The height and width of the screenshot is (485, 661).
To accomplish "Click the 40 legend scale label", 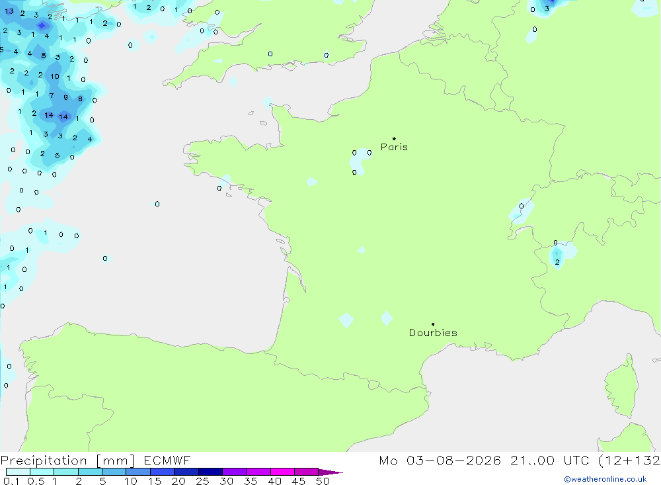I will (x=274, y=481).
